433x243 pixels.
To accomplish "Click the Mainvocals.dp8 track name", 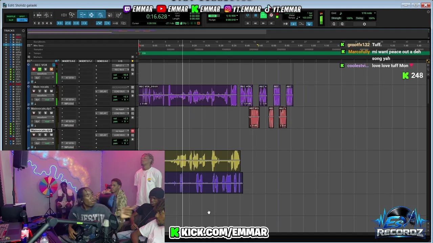I will coord(41,131).
